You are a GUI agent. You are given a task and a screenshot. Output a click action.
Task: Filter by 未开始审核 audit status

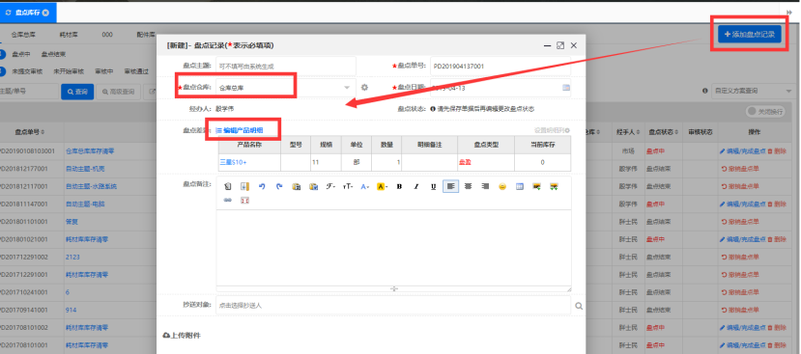[69, 72]
